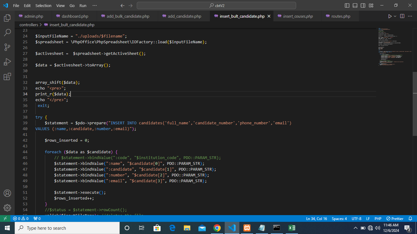Switch to the dashboard.php tab
Image resolution: width=417 pixels, height=234 pixels.
(74, 16)
